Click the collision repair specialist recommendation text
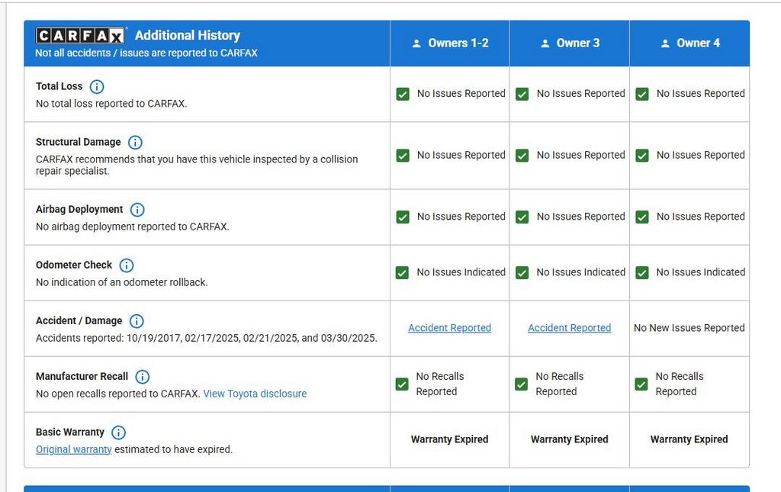 click(x=197, y=165)
